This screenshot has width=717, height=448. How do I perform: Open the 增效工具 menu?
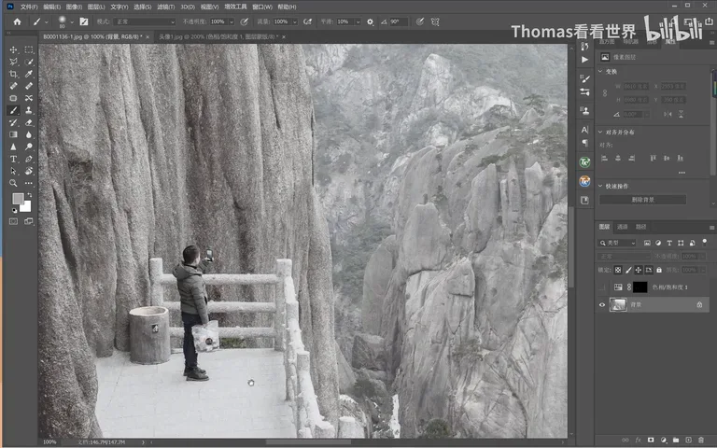[x=235, y=7]
